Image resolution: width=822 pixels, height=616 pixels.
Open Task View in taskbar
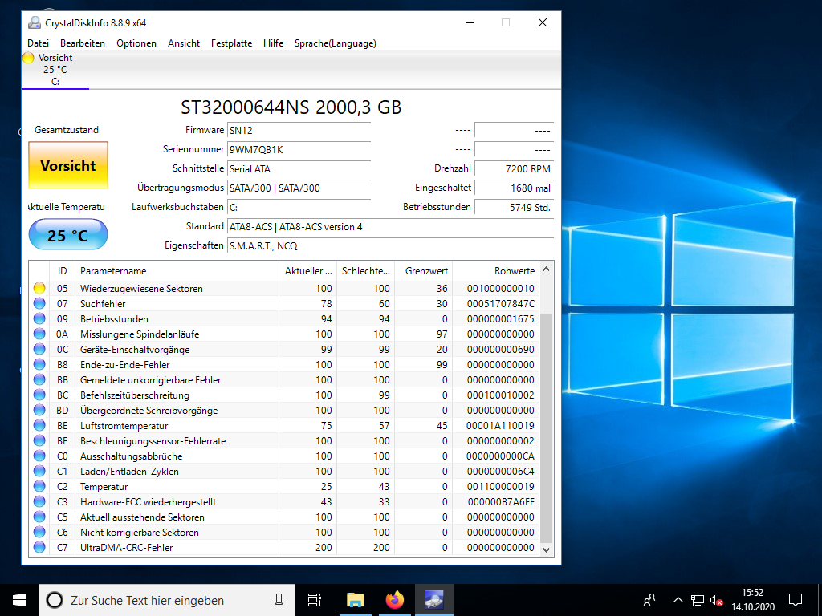314,600
